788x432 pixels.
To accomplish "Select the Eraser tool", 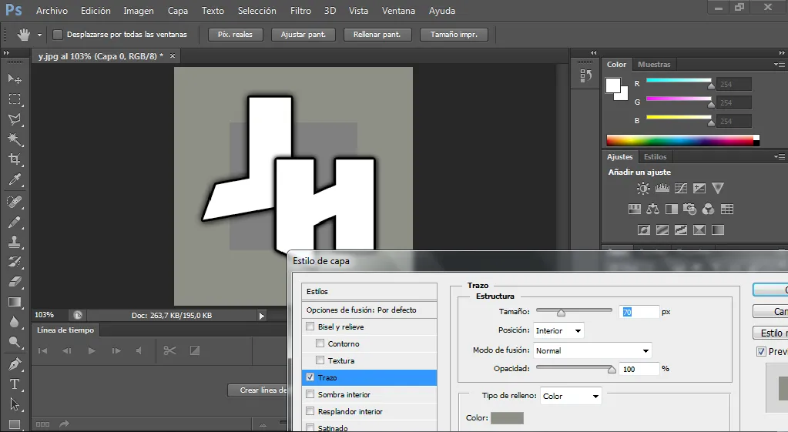I will point(15,281).
